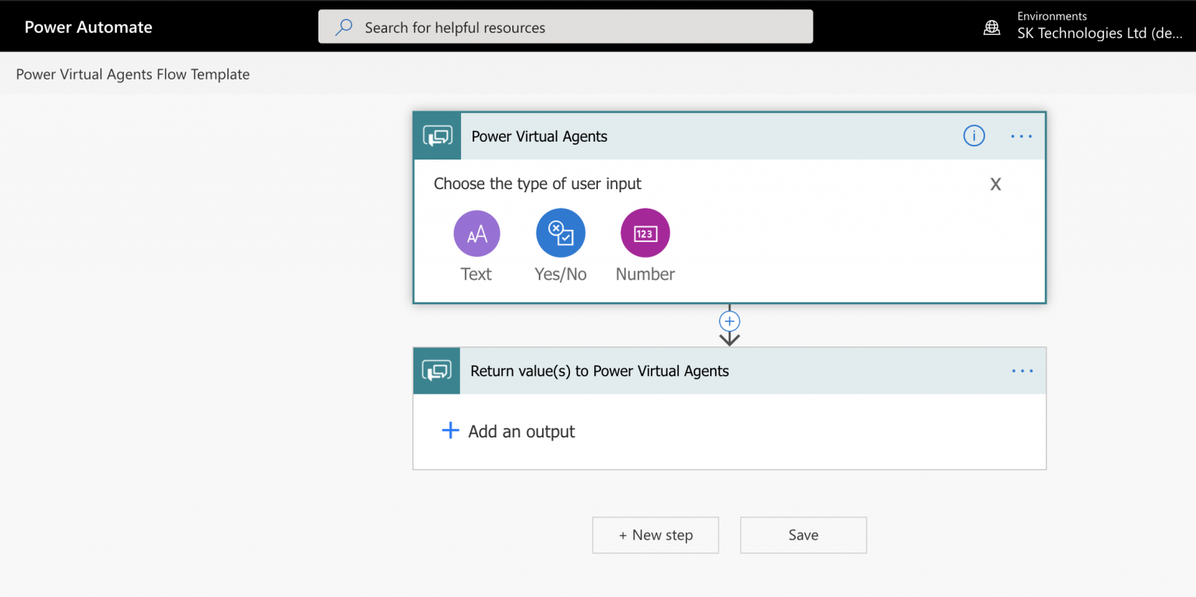Open the Power Virtual Agents trigger menu
Screen dimensions: 1196x597
point(1021,135)
